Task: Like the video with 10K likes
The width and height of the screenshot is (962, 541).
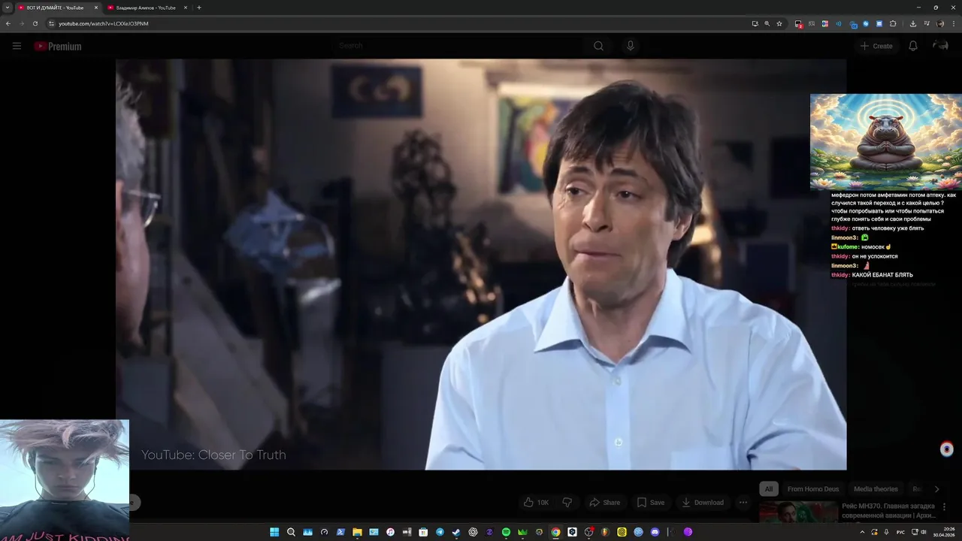Action: click(537, 502)
